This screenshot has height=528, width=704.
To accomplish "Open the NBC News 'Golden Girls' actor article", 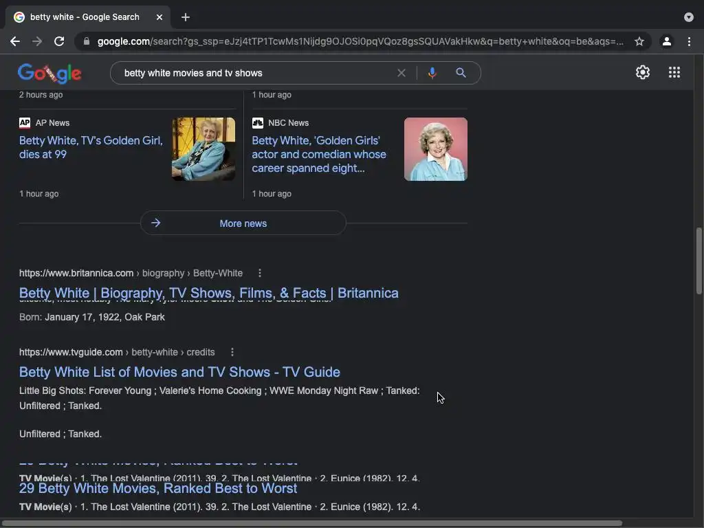I will point(319,154).
